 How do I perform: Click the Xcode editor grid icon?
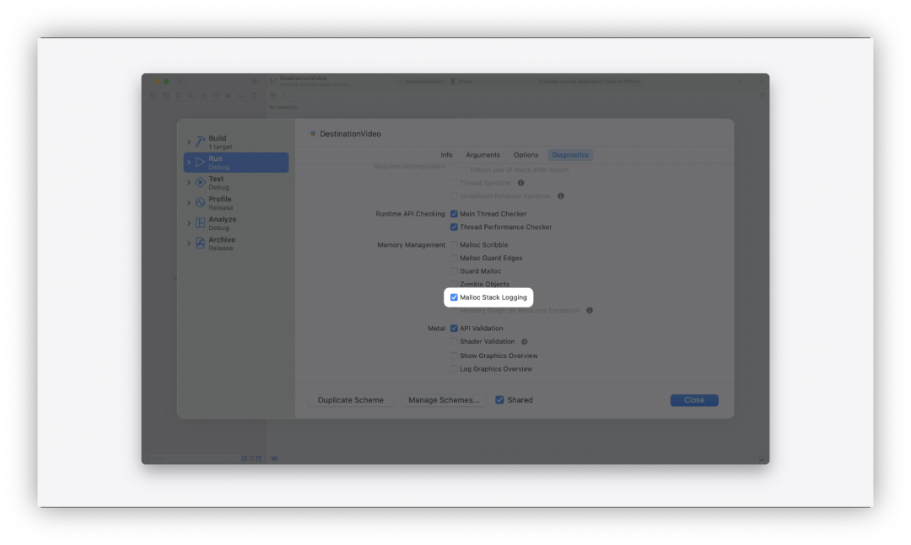tap(272, 96)
